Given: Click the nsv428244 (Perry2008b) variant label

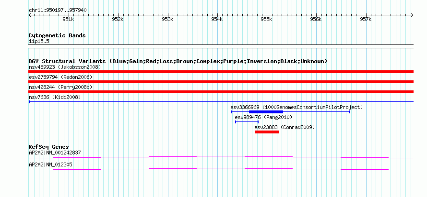Looking at the screenshot, I should pos(60,87).
